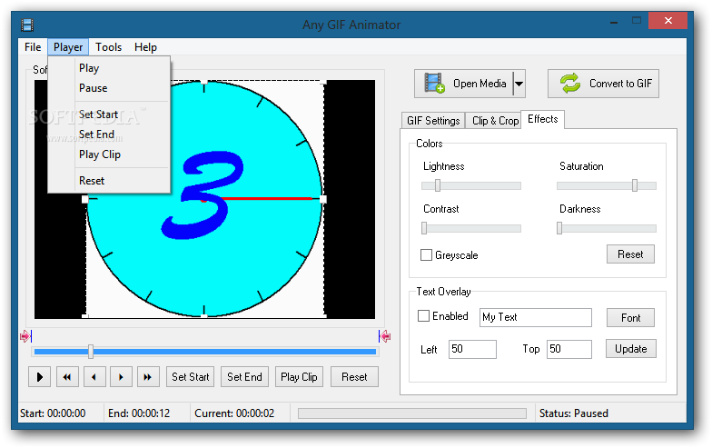Click the crop handle on right edge
The height and width of the screenshot is (448, 712).
pyautogui.click(x=323, y=199)
